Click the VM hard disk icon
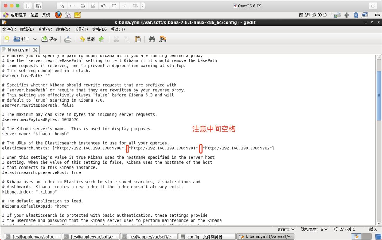 [x=83, y=6]
